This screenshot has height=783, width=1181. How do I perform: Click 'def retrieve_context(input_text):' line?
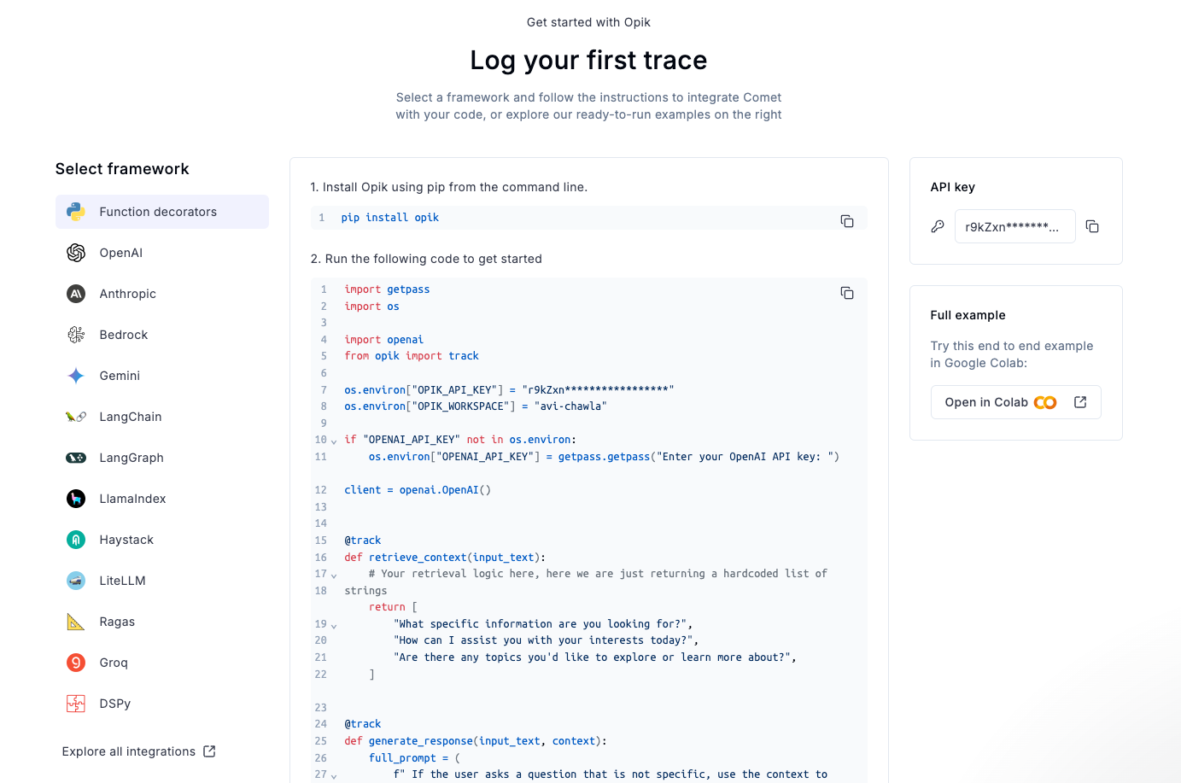[445, 558]
